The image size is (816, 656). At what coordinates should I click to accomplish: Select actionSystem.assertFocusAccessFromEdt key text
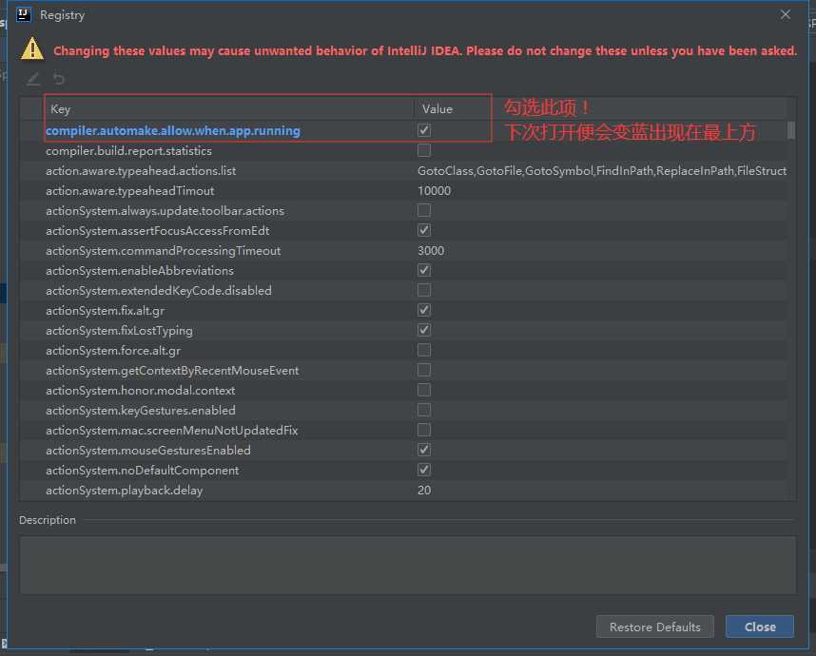pyautogui.click(x=158, y=230)
